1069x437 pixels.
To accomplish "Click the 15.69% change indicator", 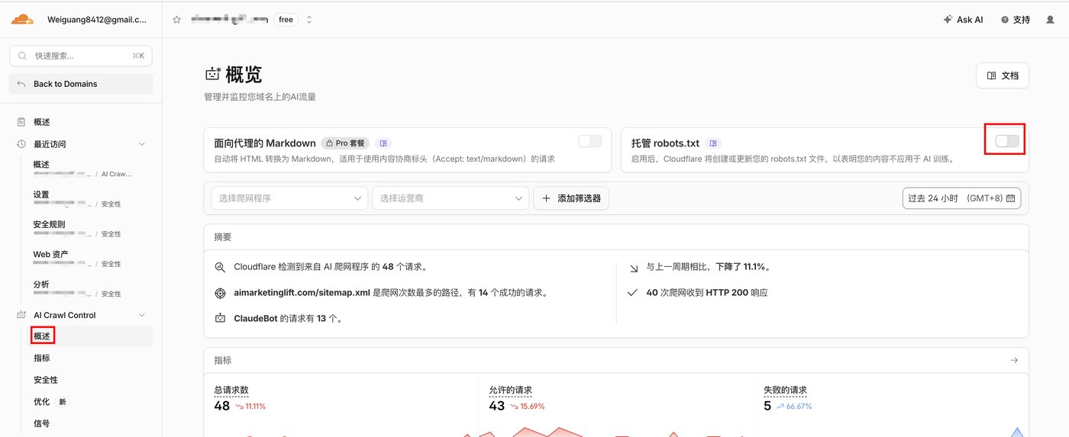I will (526, 406).
